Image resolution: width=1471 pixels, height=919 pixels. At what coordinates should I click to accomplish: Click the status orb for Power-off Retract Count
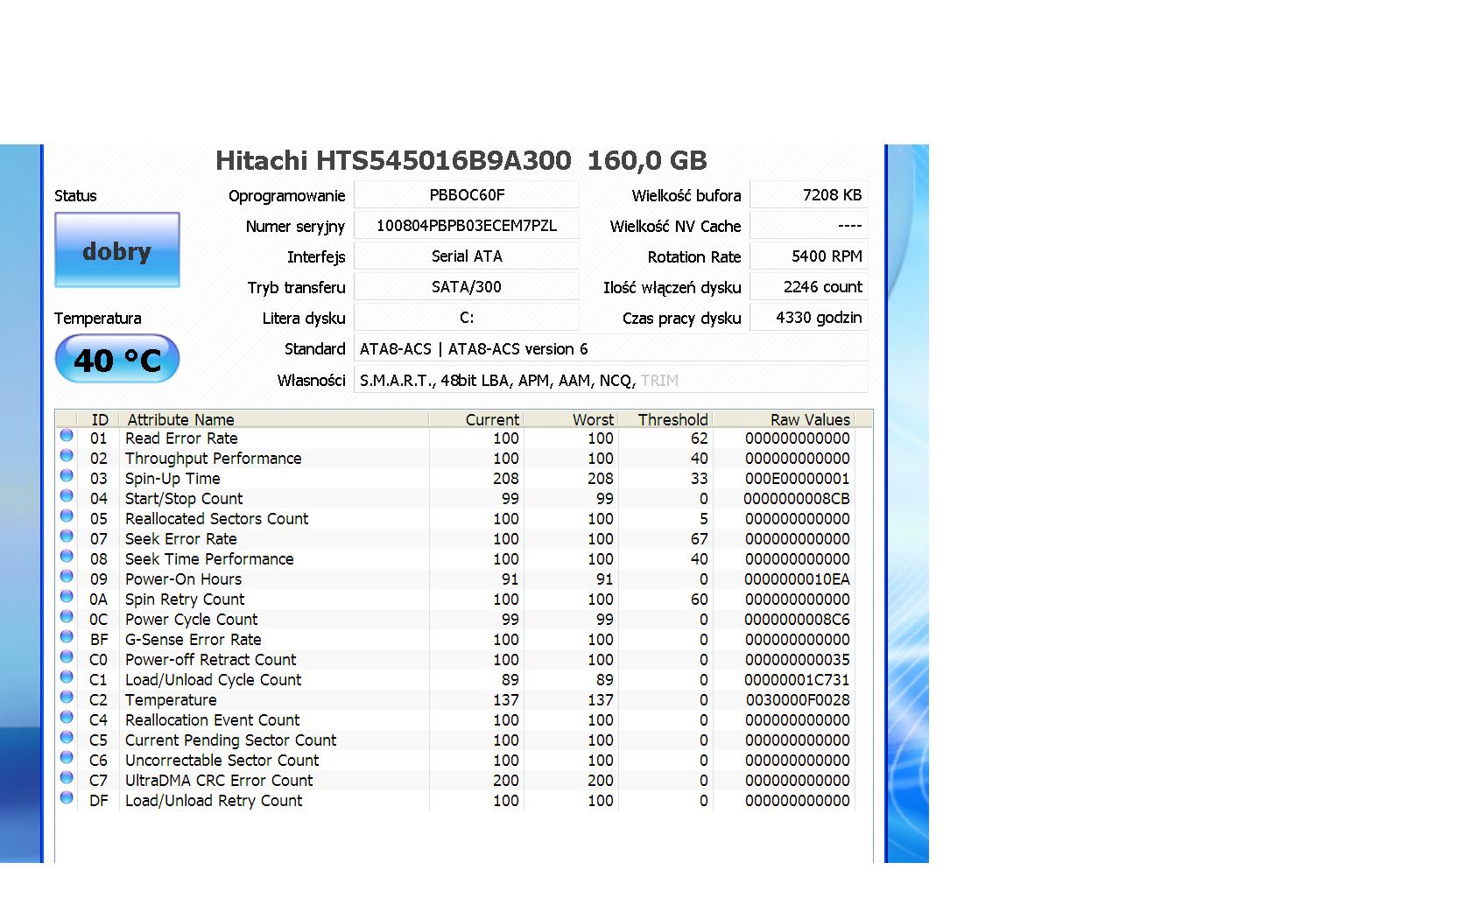tap(67, 656)
